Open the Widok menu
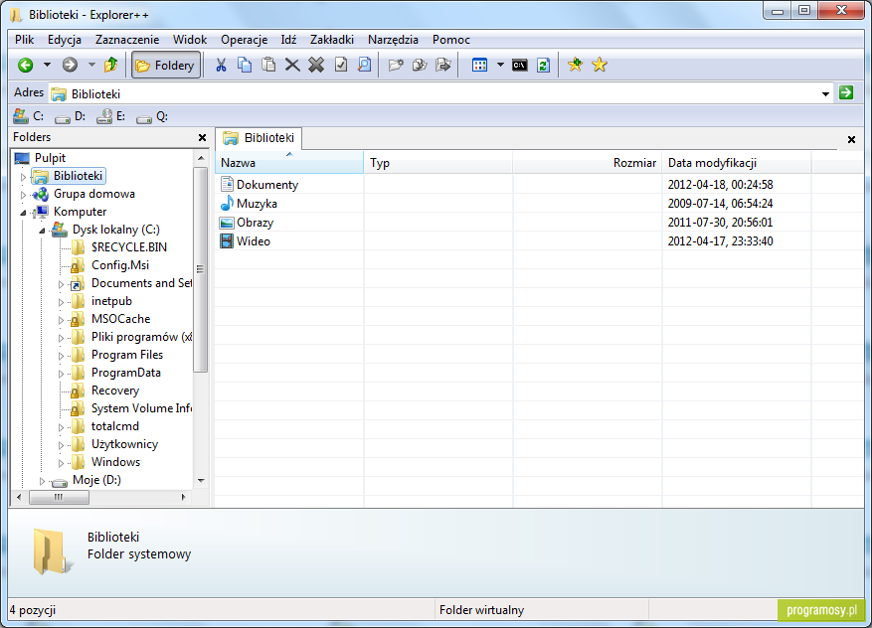 tap(190, 40)
